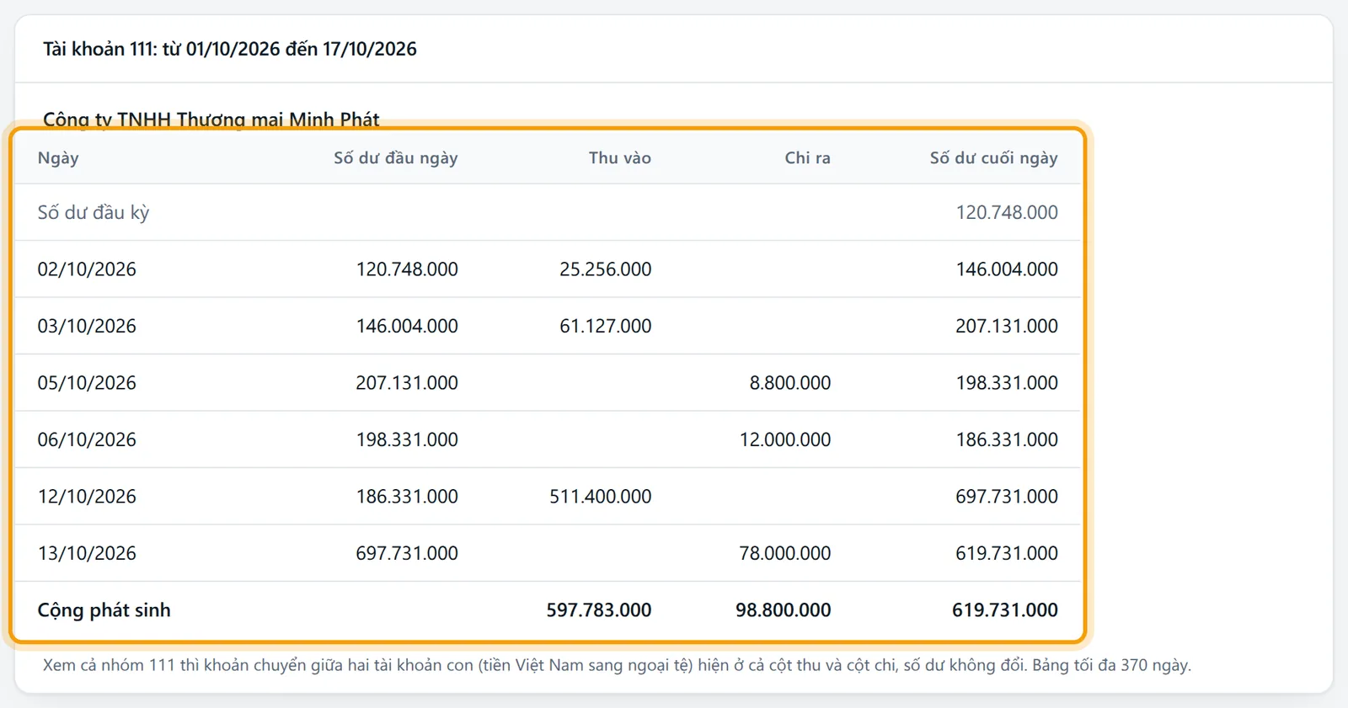Click the date 13/10/2026
The height and width of the screenshot is (708, 1348).
click(x=87, y=553)
